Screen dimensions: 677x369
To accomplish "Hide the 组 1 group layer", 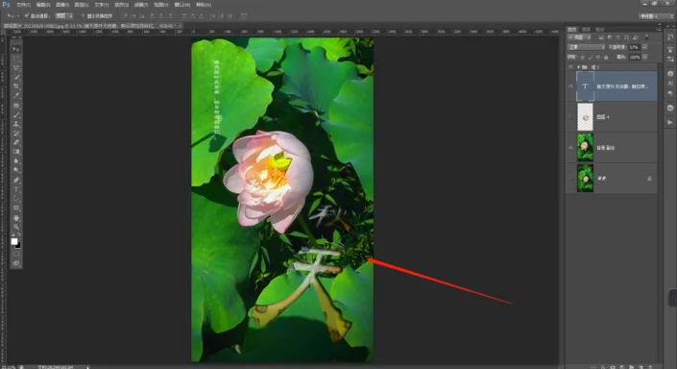I will pyautogui.click(x=570, y=67).
